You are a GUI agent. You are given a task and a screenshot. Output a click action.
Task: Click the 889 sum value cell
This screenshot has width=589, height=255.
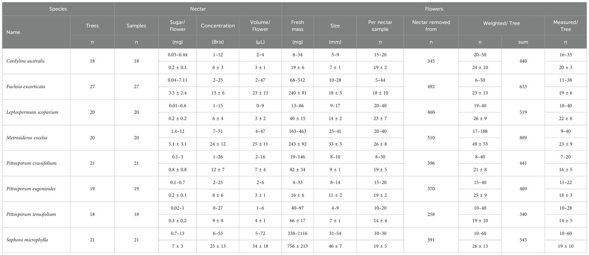pyautogui.click(x=523, y=138)
